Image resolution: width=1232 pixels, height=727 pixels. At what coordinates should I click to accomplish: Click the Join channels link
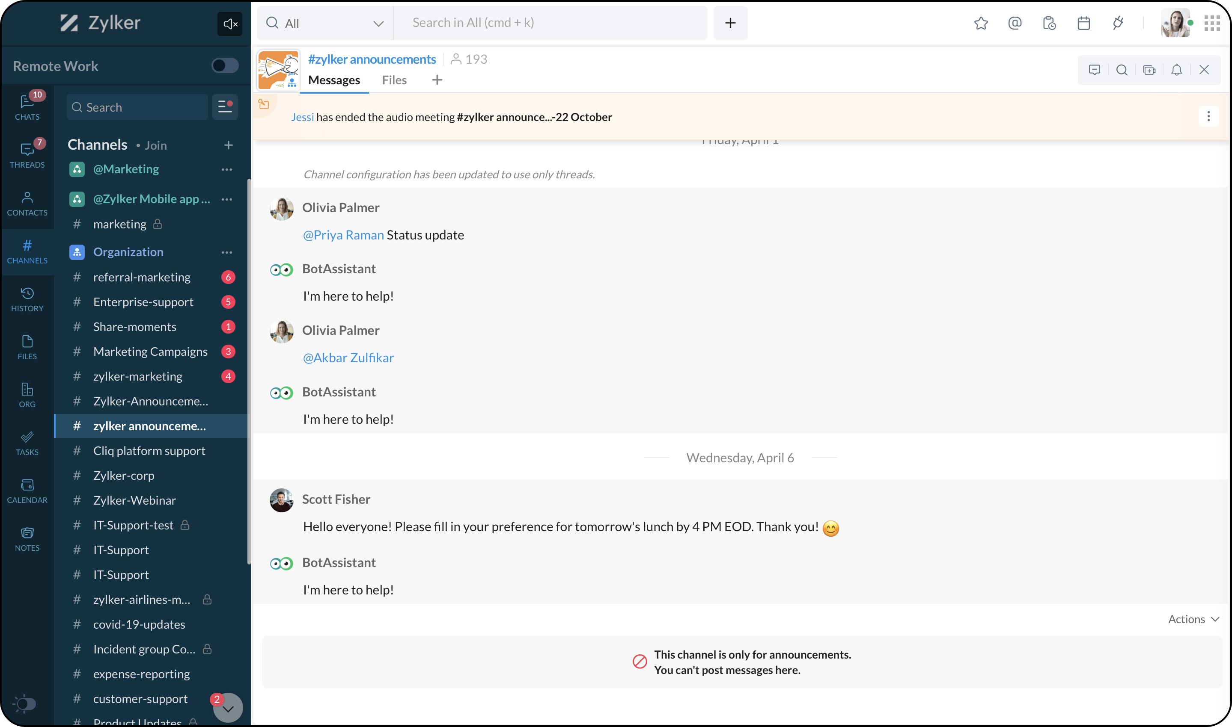click(x=156, y=145)
